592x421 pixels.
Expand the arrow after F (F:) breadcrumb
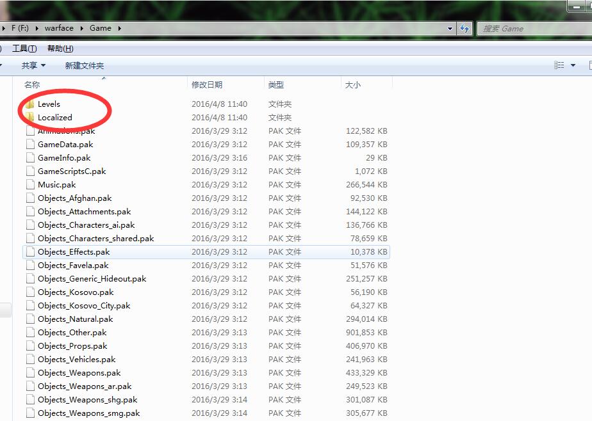[37, 28]
